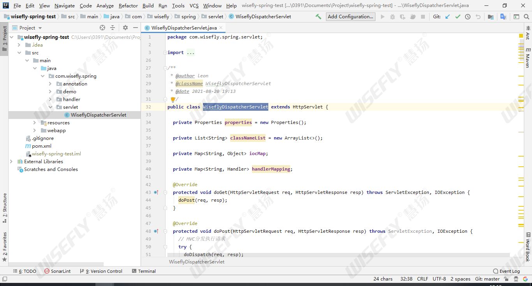Expand the resources folder
Screen dimensions: 532x286
click(35, 123)
